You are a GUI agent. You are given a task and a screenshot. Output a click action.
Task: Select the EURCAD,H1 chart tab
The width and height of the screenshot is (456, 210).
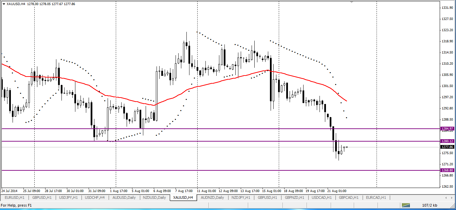tap(376, 197)
